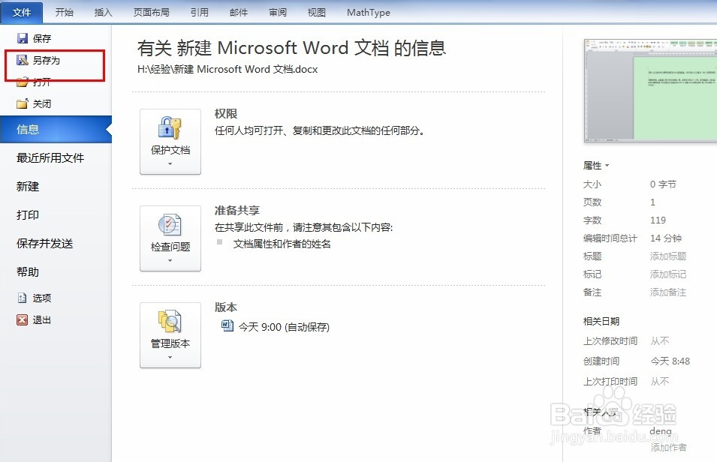717x462 pixels.
Task: Click the Protect Document lock and key icon
Action: tap(170, 128)
